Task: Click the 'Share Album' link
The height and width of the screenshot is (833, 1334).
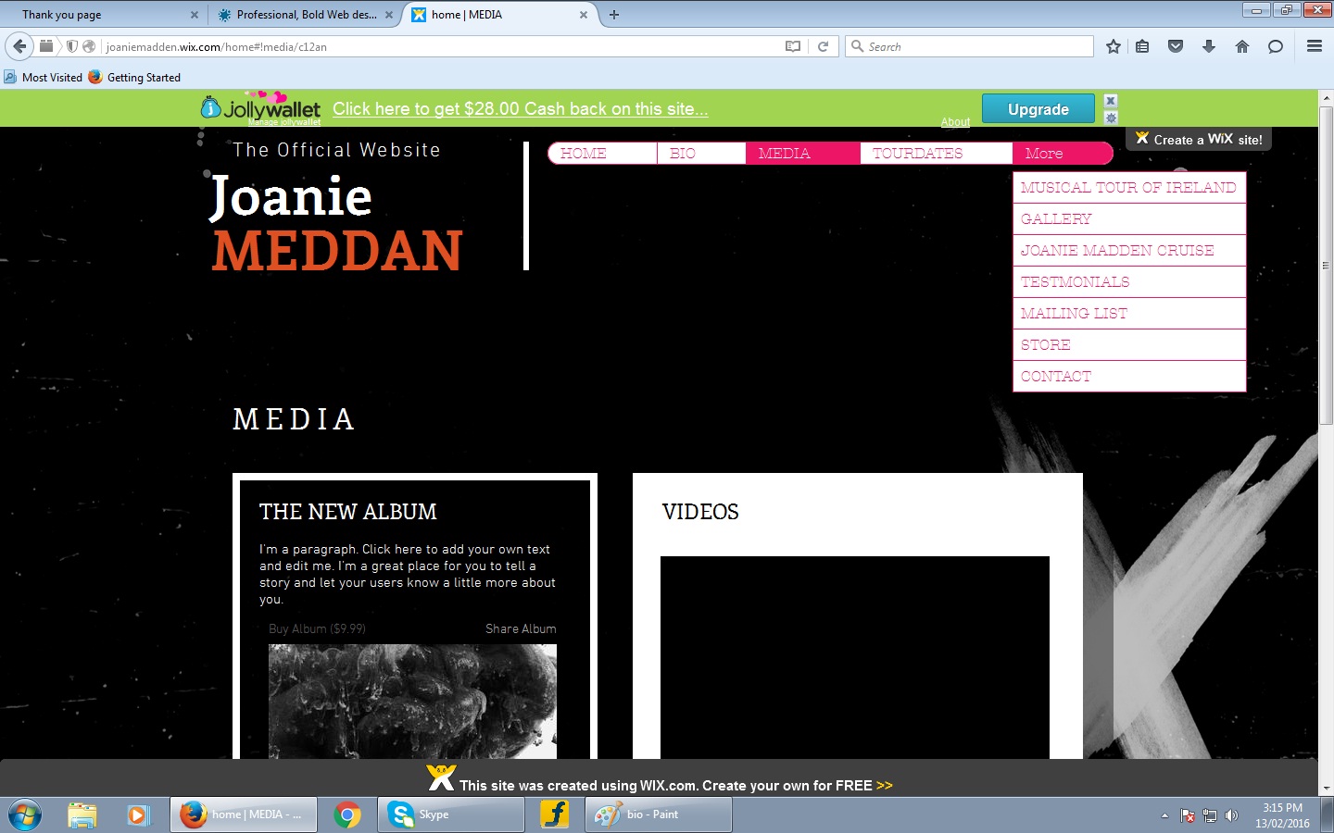Action: tap(521, 628)
